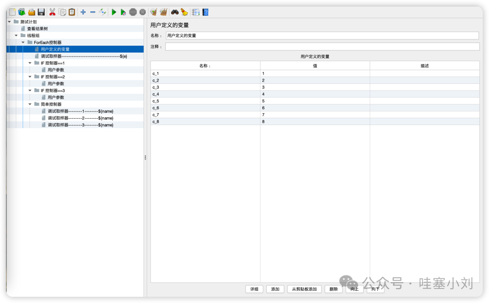Click the value cell 8 in c_8 row

point(315,121)
